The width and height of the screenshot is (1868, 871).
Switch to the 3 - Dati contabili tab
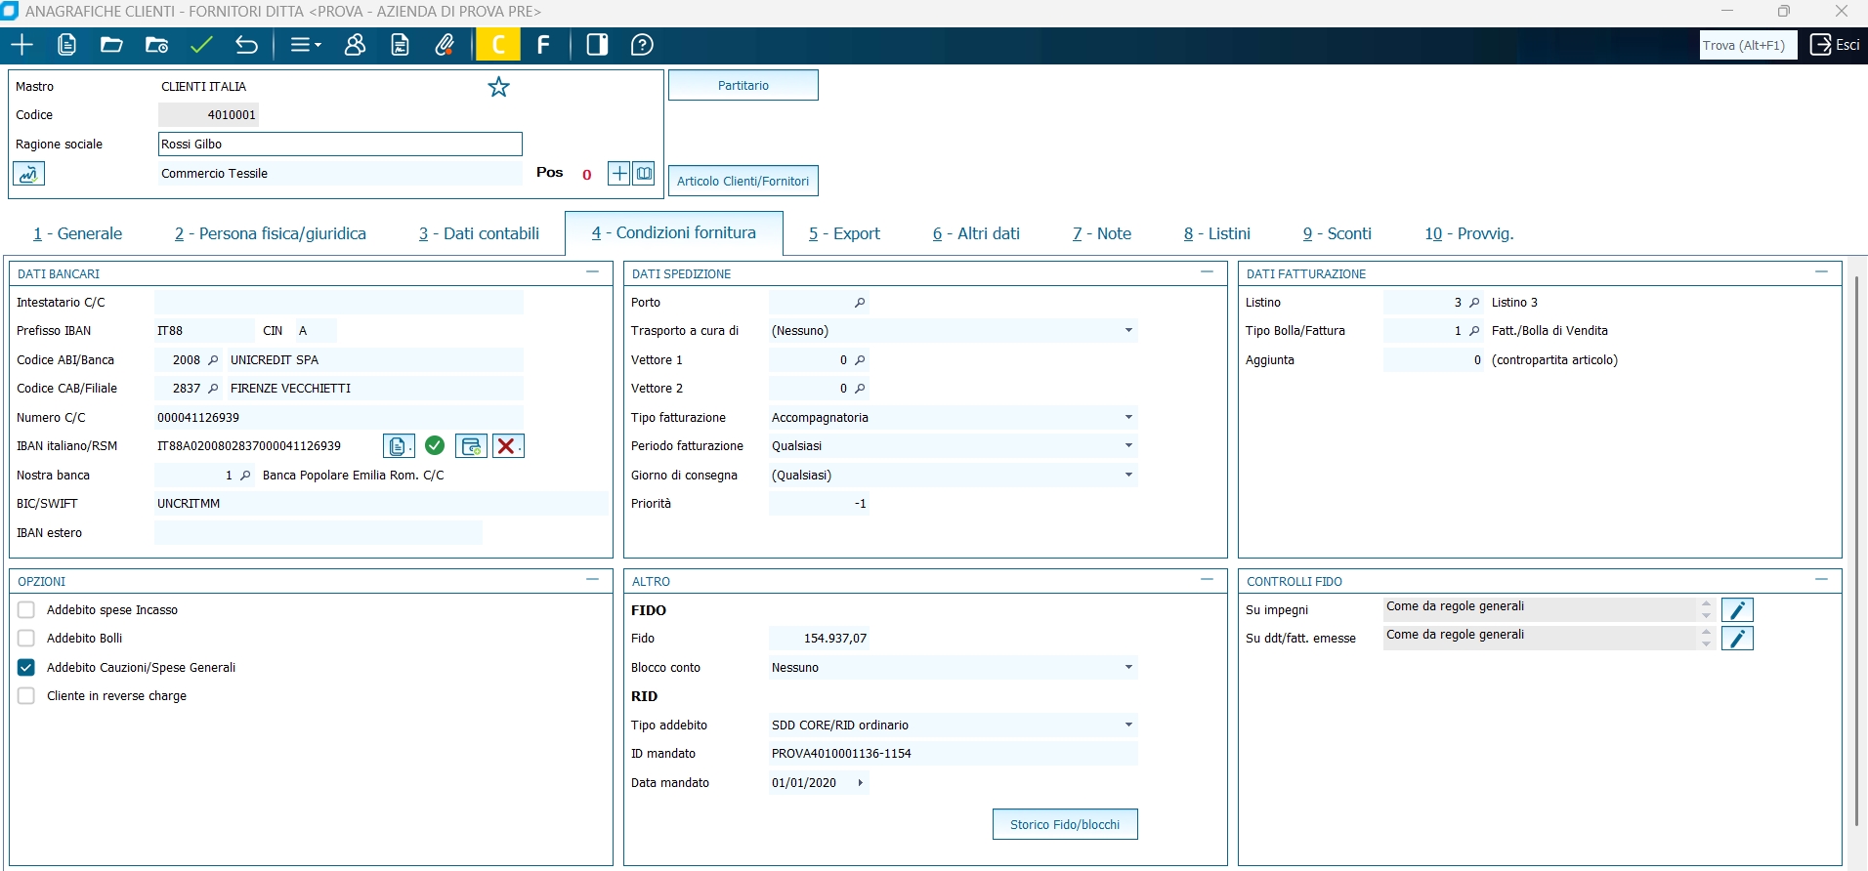(479, 234)
